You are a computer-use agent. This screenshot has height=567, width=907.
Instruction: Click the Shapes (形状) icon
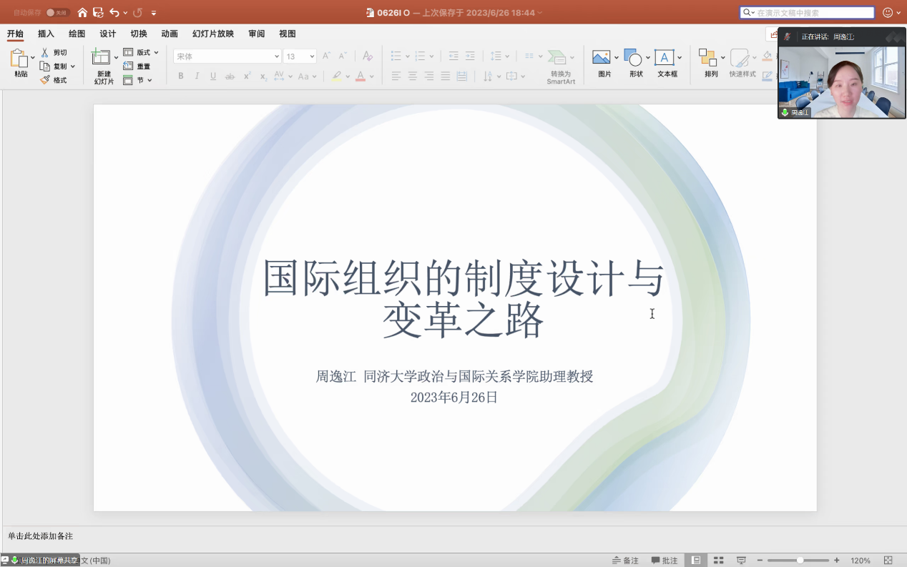coord(632,57)
